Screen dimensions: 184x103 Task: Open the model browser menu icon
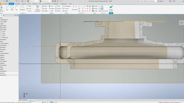point(17,15)
